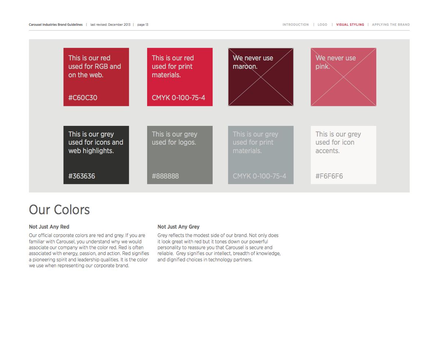Select the grey print materials swatch
The image size is (438, 339).
point(261,155)
